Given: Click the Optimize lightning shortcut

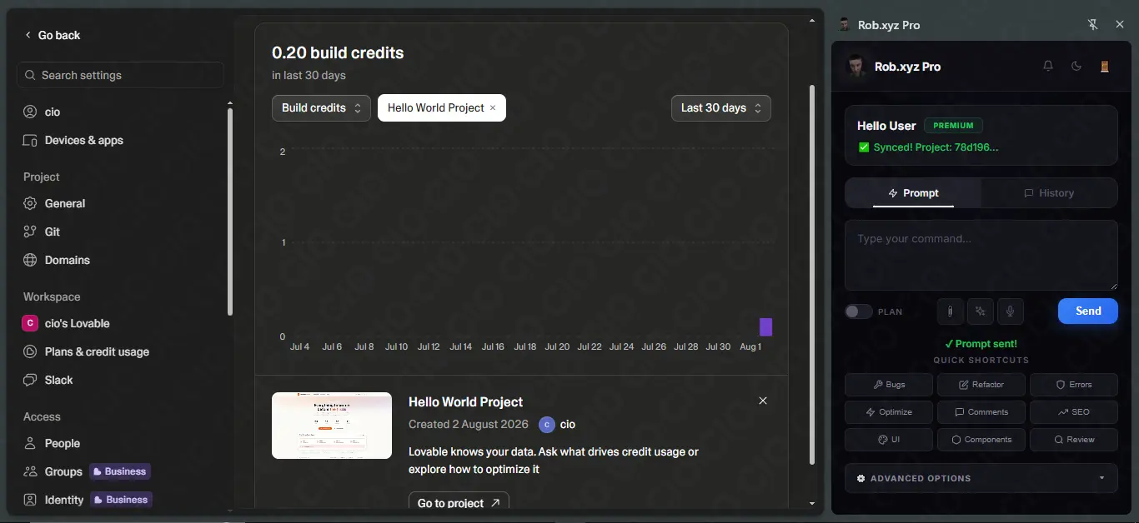Looking at the screenshot, I should pos(889,412).
